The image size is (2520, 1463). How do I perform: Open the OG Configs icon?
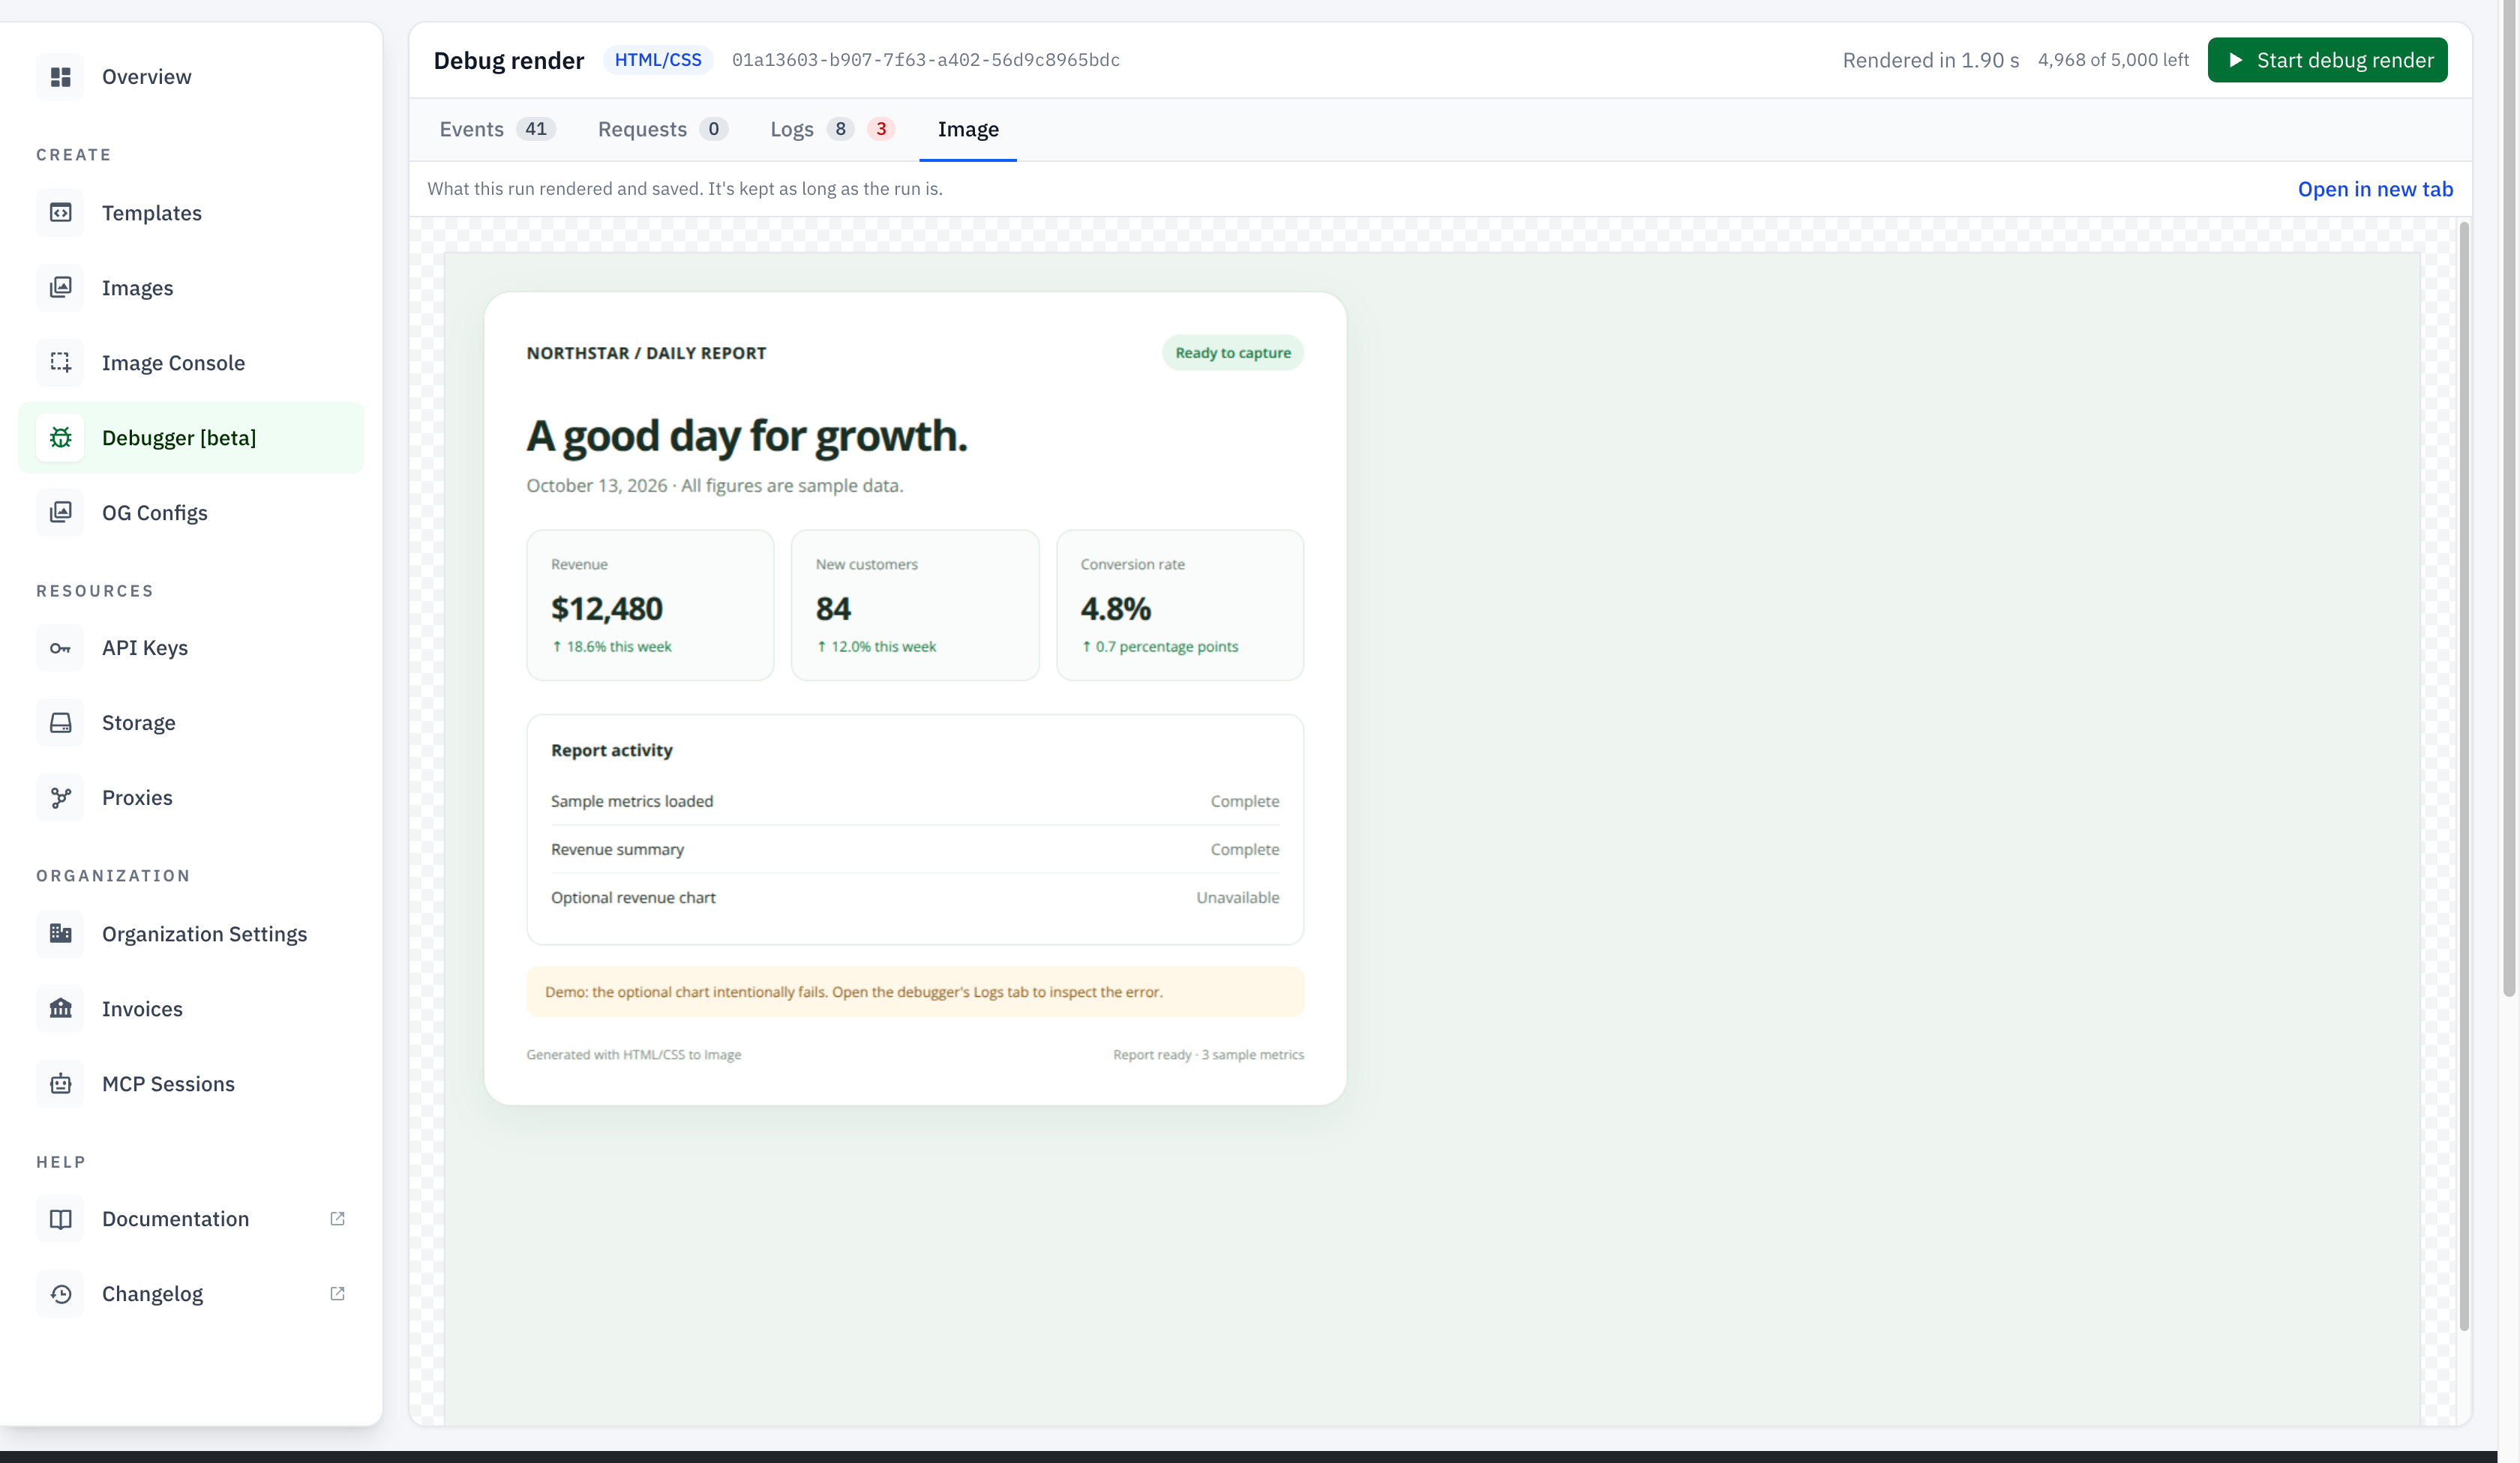click(60, 513)
